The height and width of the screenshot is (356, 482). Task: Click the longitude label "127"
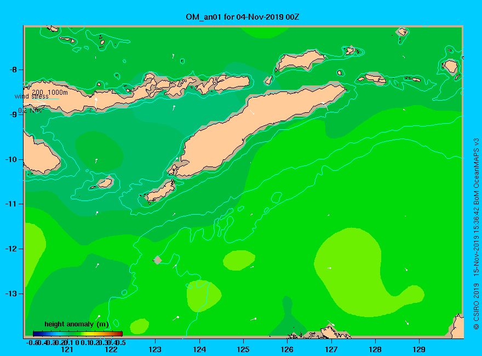[331, 349]
